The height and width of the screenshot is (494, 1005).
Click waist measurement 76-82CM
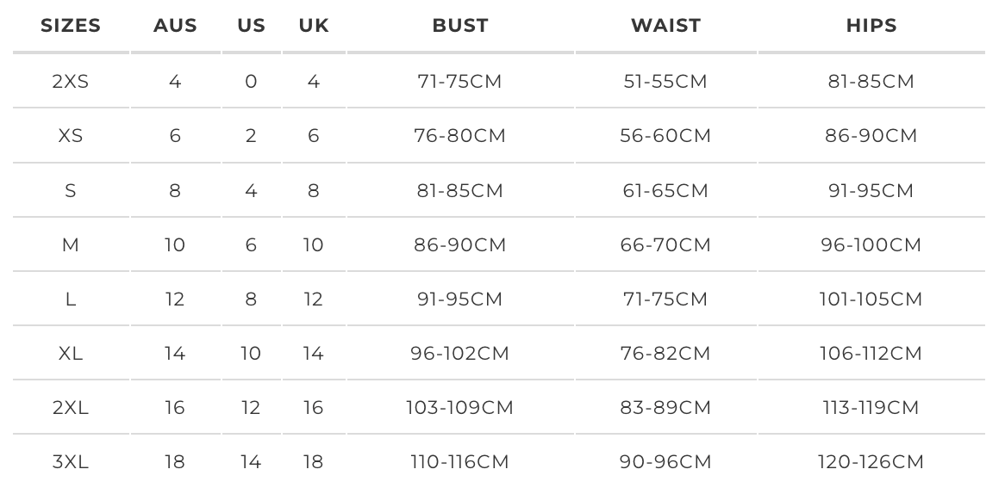click(665, 354)
